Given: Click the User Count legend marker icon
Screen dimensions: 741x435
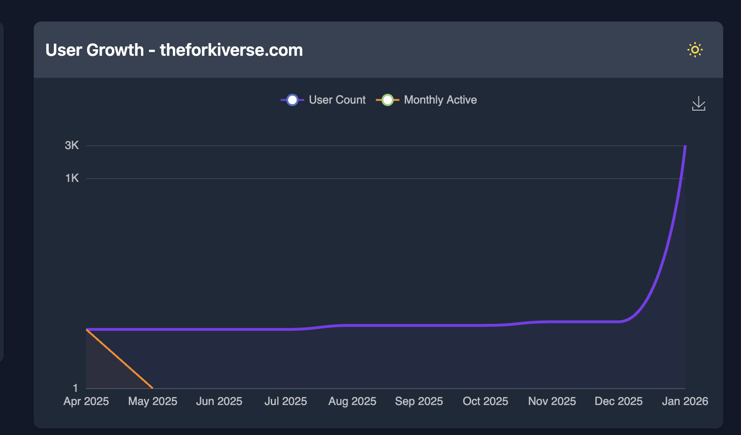Looking at the screenshot, I should pyautogui.click(x=292, y=100).
